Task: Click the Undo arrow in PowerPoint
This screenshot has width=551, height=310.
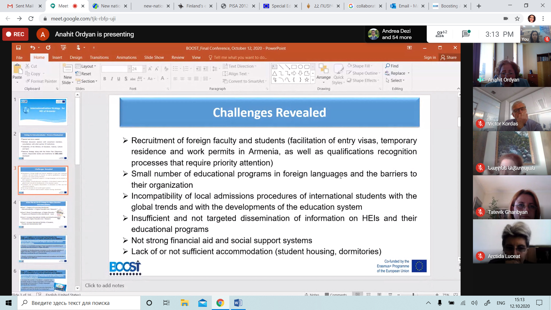Action: point(32,48)
